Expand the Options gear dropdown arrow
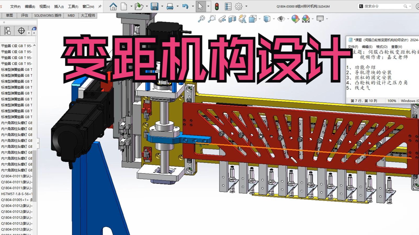 (x=246, y=6)
